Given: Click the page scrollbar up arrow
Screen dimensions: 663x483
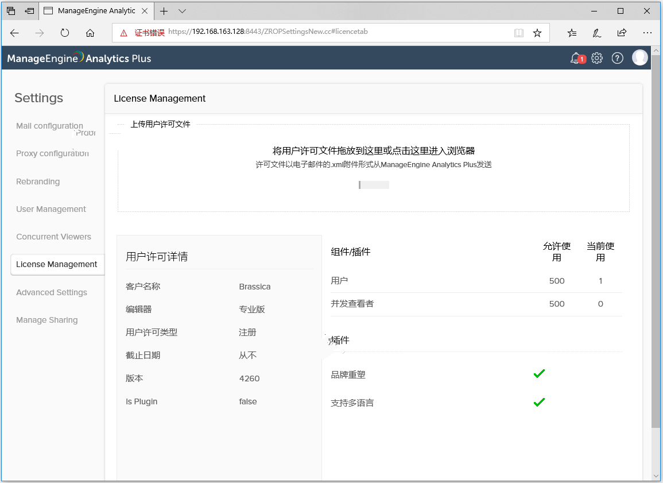Looking at the screenshot, I should coord(656,51).
